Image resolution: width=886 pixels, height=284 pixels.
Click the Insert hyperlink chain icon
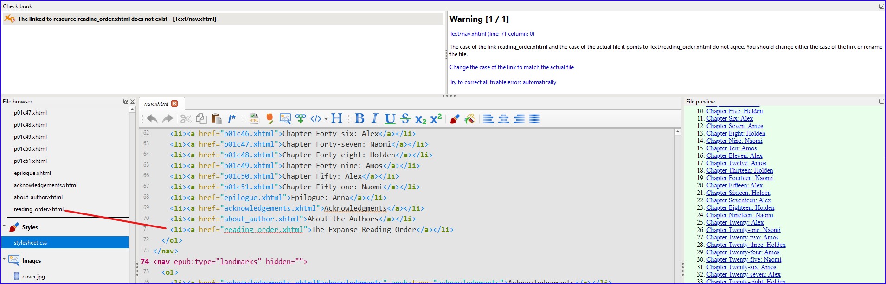301,119
